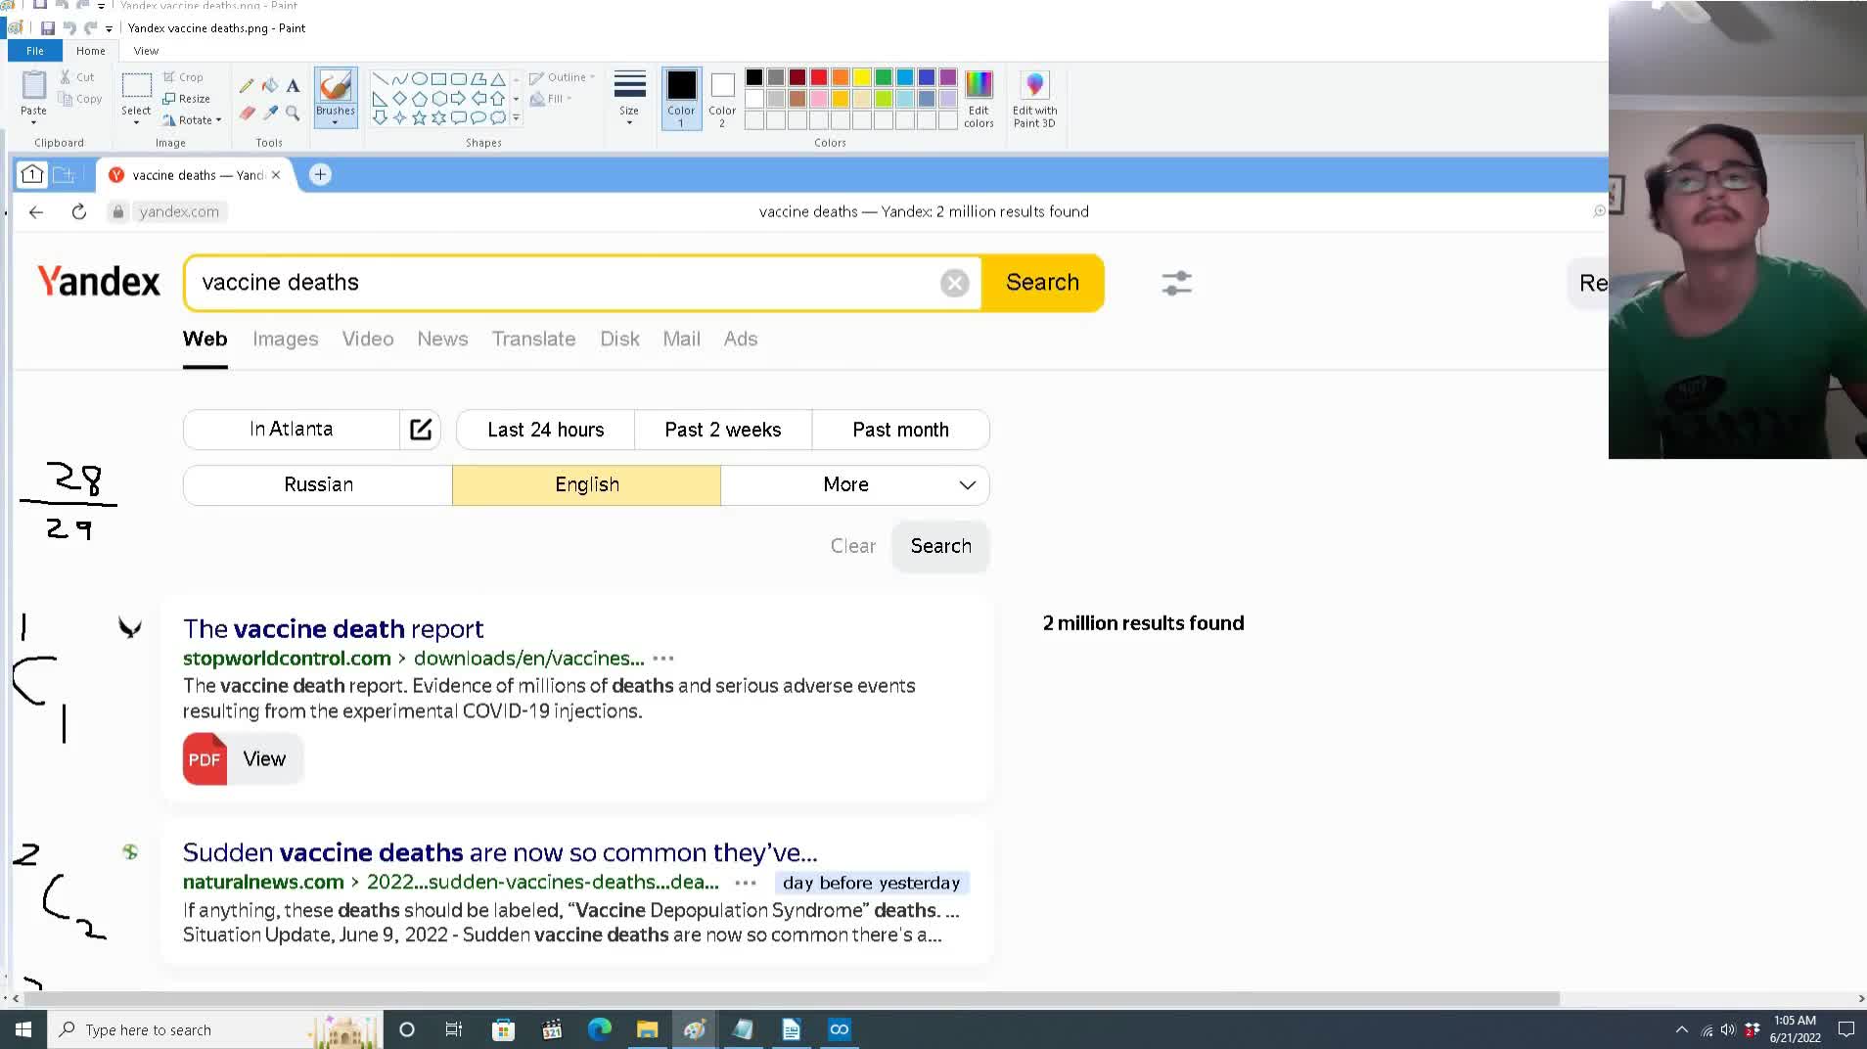This screenshot has width=1867, height=1049.
Task: Click Edit with Paint 3D
Action: pyautogui.click(x=1034, y=99)
